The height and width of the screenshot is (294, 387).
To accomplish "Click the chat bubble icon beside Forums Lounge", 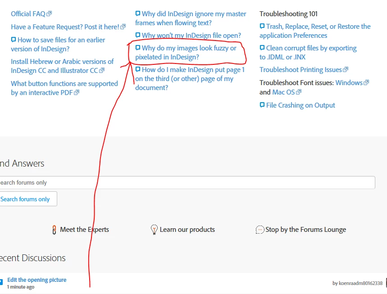I will pyautogui.click(x=260, y=230).
